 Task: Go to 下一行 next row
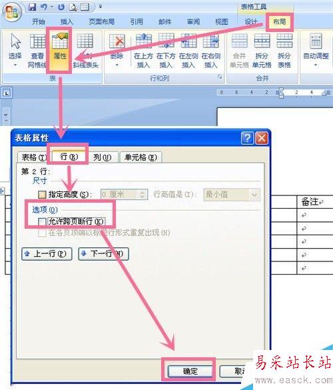[x=103, y=254]
